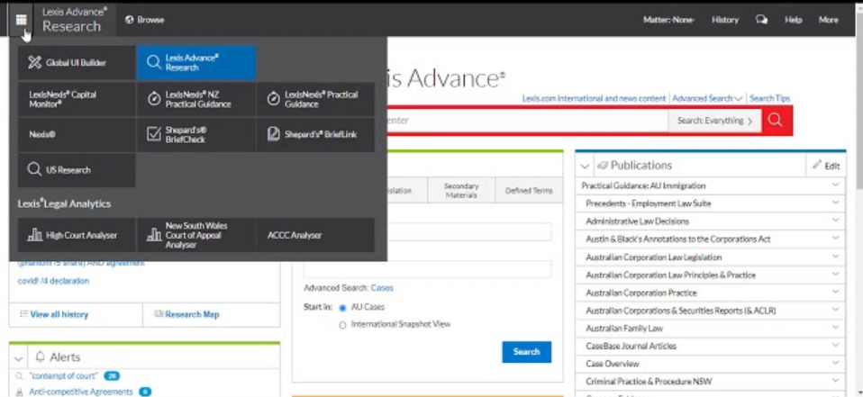Viewport: 863px width, 397px height.
Task: Open Global UI Builder tile
Action: (77, 63)
